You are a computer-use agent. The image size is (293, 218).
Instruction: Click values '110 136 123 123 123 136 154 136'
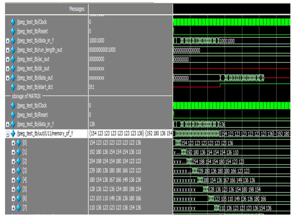(x=115, y=208)
